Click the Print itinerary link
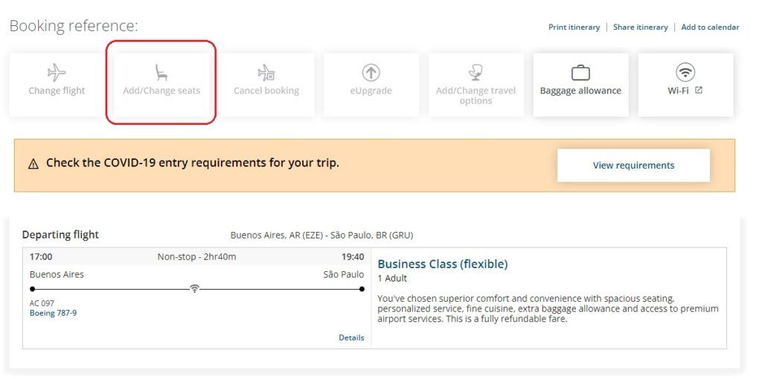 574,27
